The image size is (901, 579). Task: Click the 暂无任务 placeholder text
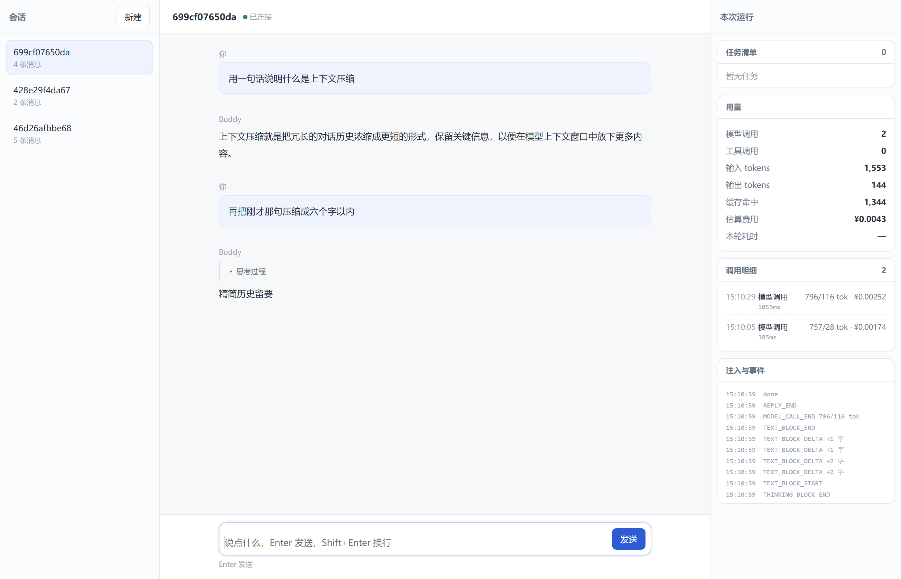point(742,76)
